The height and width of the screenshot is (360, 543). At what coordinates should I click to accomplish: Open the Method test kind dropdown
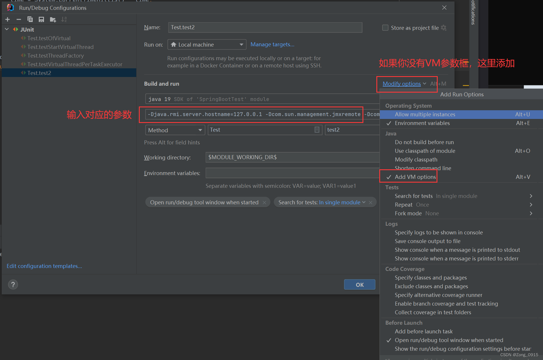click(175, 130)
